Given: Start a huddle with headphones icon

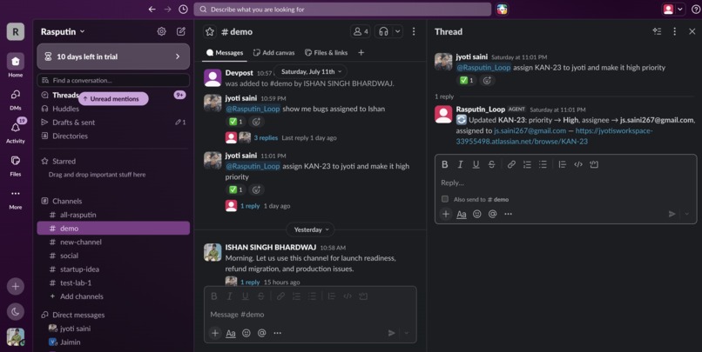Looking at the screenshot, I should pyautogui.click(x=383, y=31).
